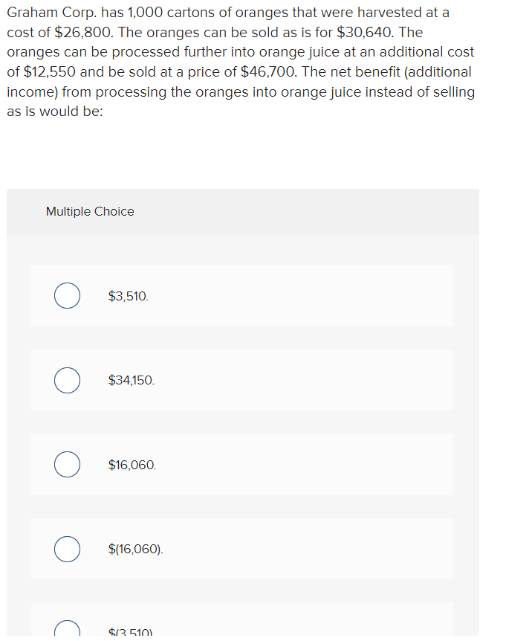
Task: Click the $34,150 answer option card
Action: click(x=242, y=380)
